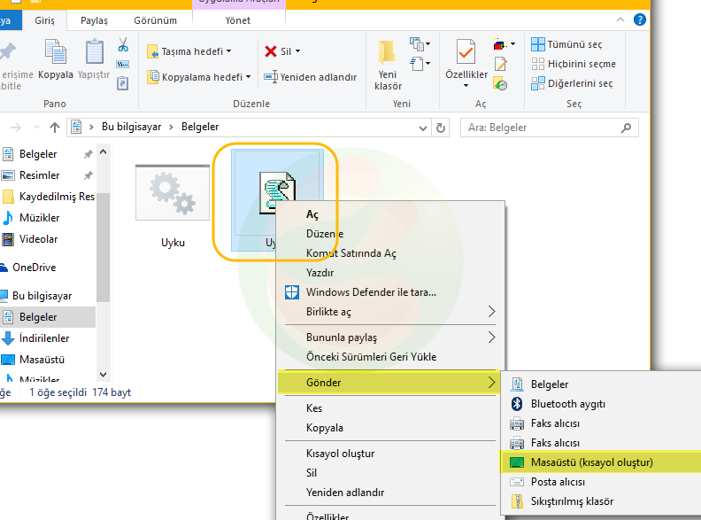Select Bluetooth aygıtı in the Gönder submenu

tap(567, 404)
